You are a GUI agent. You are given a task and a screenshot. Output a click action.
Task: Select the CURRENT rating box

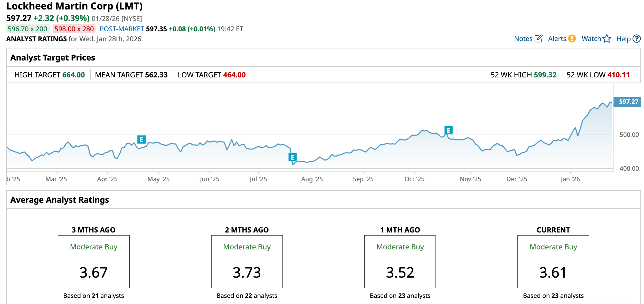click(x=553, y=261)
